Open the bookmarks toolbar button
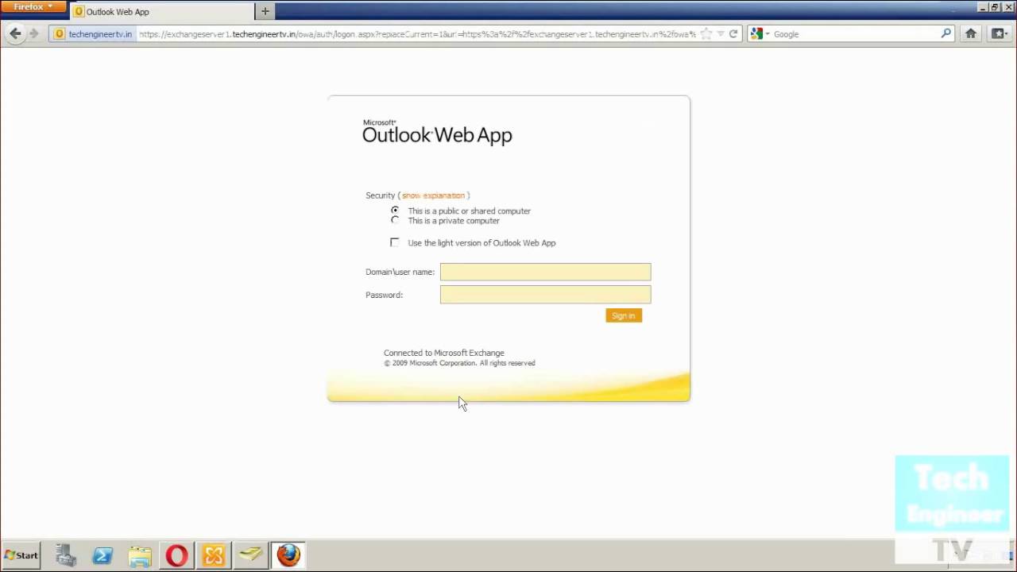The width and height of the screenshot is (1017, 572). tap(999, 33)
